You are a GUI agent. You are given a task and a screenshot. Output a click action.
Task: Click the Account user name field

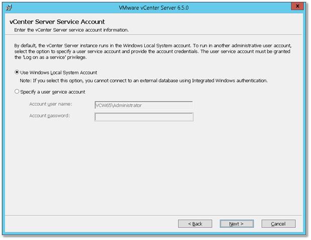click(x=144, y=105)
